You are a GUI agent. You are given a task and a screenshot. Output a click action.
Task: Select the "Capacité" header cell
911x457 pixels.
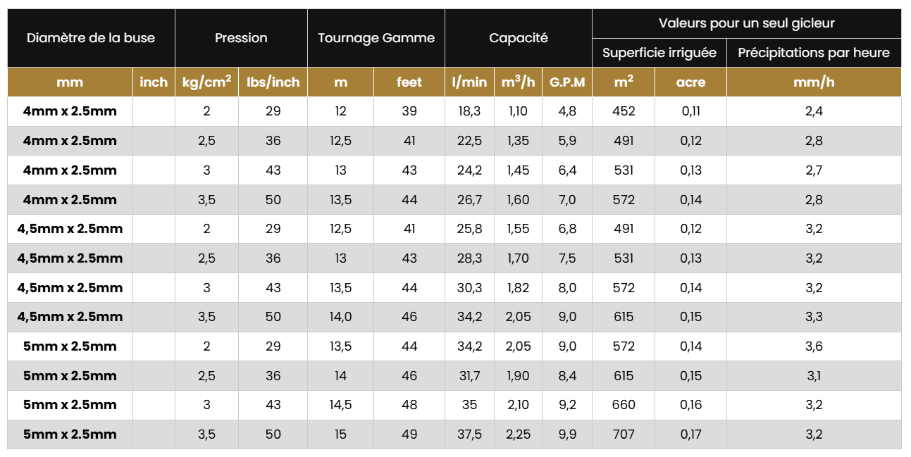tap(519, 38)
